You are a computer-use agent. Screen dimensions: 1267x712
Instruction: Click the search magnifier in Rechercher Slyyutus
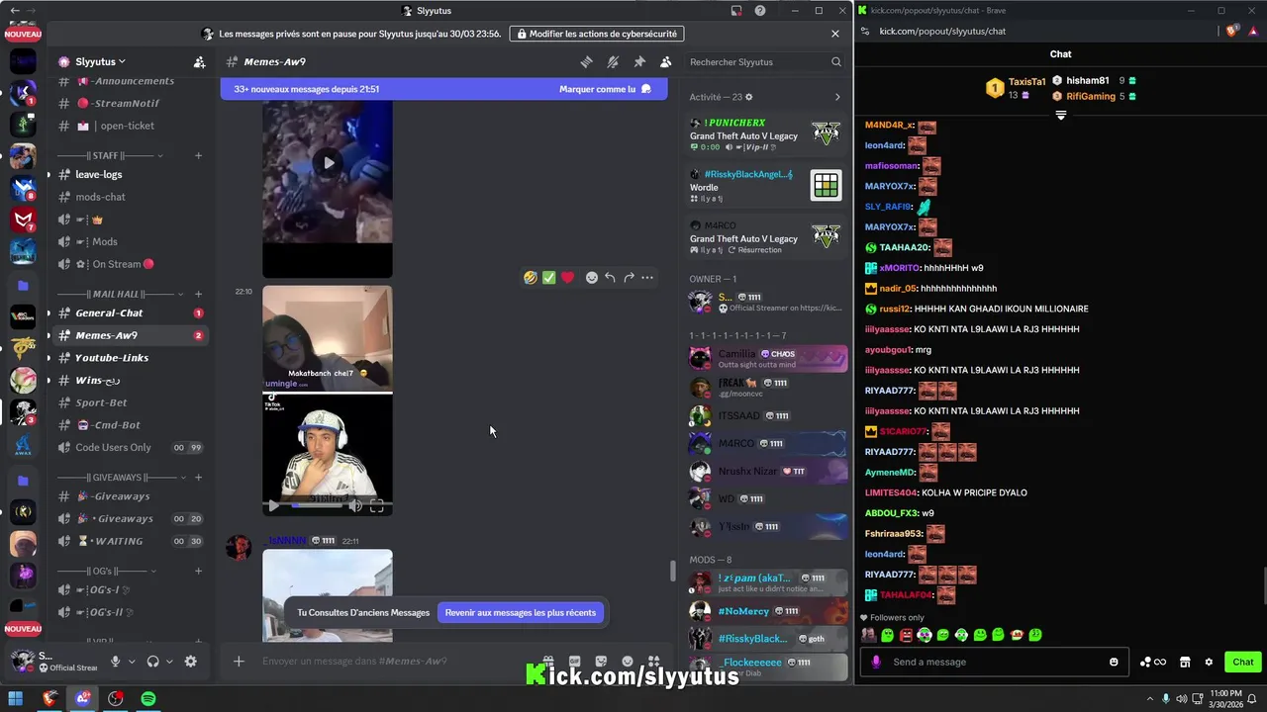pyautogui.click(x=836, y=62)
